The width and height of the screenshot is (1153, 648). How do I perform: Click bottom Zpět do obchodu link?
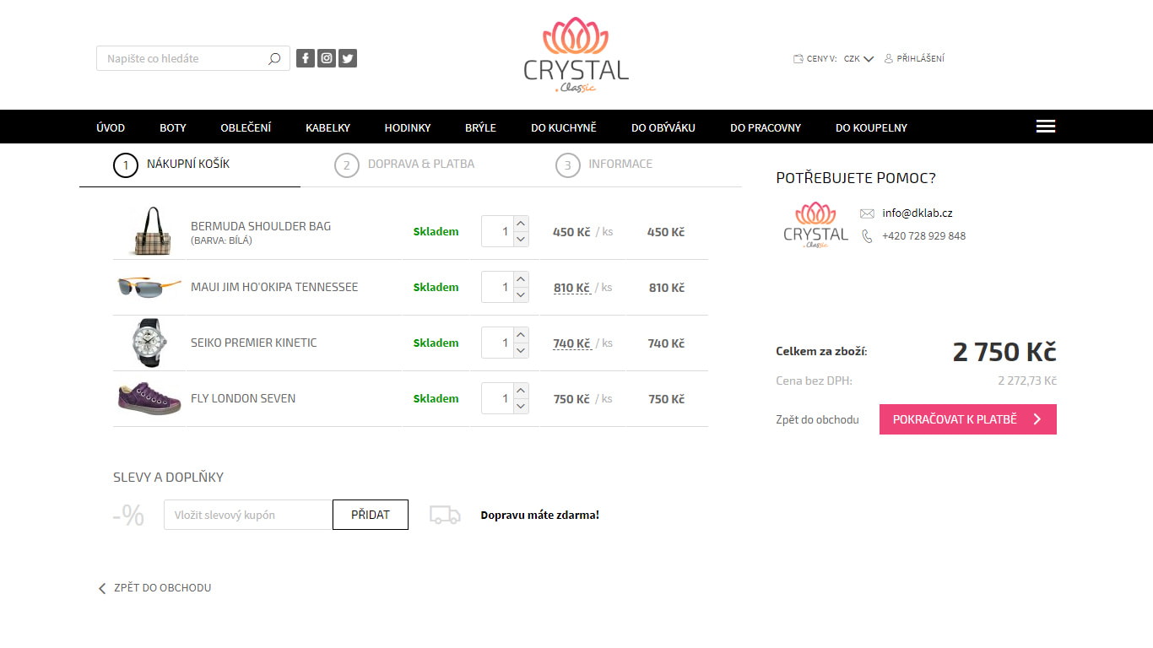tap(162, 588)
